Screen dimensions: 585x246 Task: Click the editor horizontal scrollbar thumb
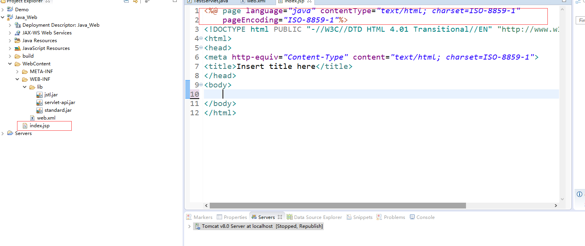pos(337,206)
